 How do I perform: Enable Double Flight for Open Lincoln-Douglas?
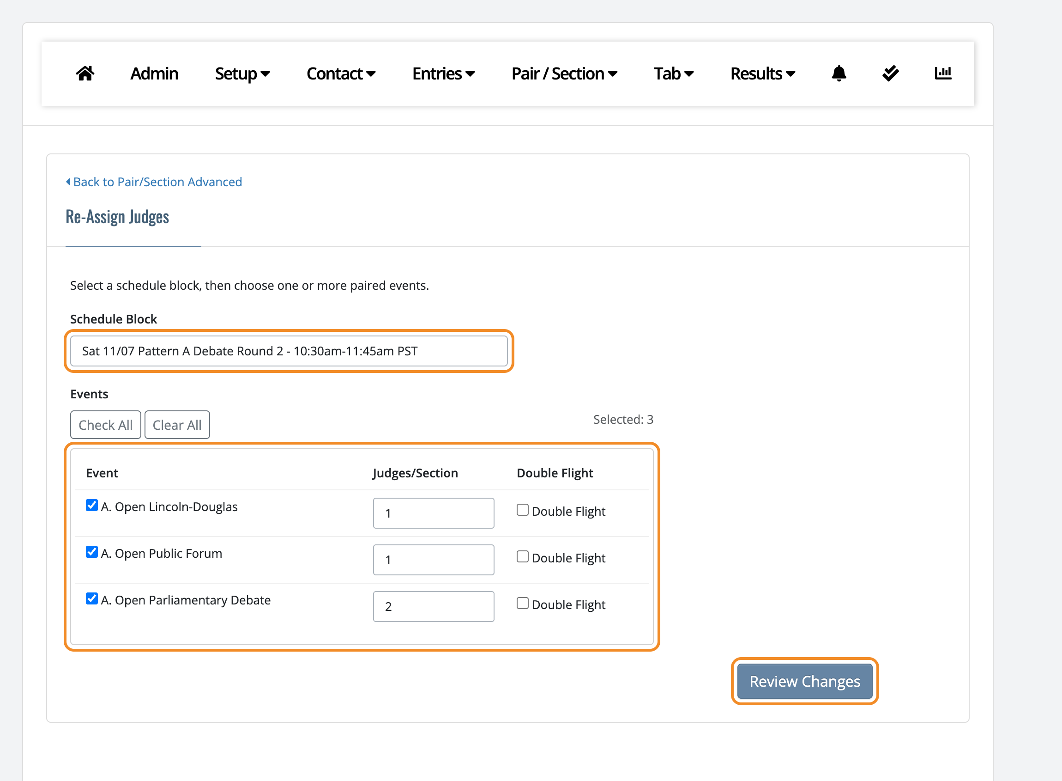[522, 510]
